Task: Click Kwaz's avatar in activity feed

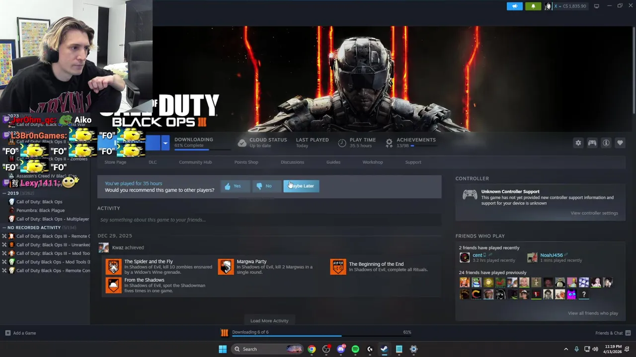Action: tap(103, 247)
